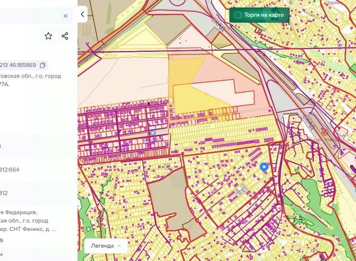Close the parcel info panel
Viewport: 356px width, 261px height.
coord(66,16)
